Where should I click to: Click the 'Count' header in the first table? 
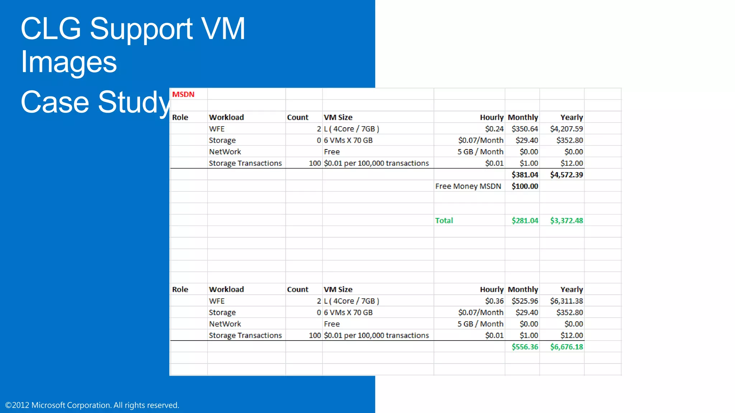(x=298, y=117)
